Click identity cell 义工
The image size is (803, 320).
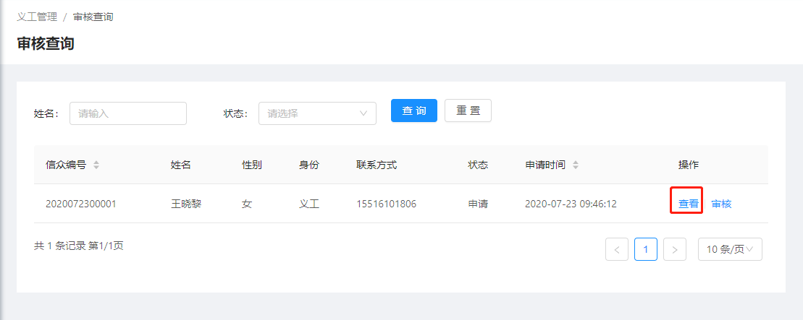click(x=309, y=204)
